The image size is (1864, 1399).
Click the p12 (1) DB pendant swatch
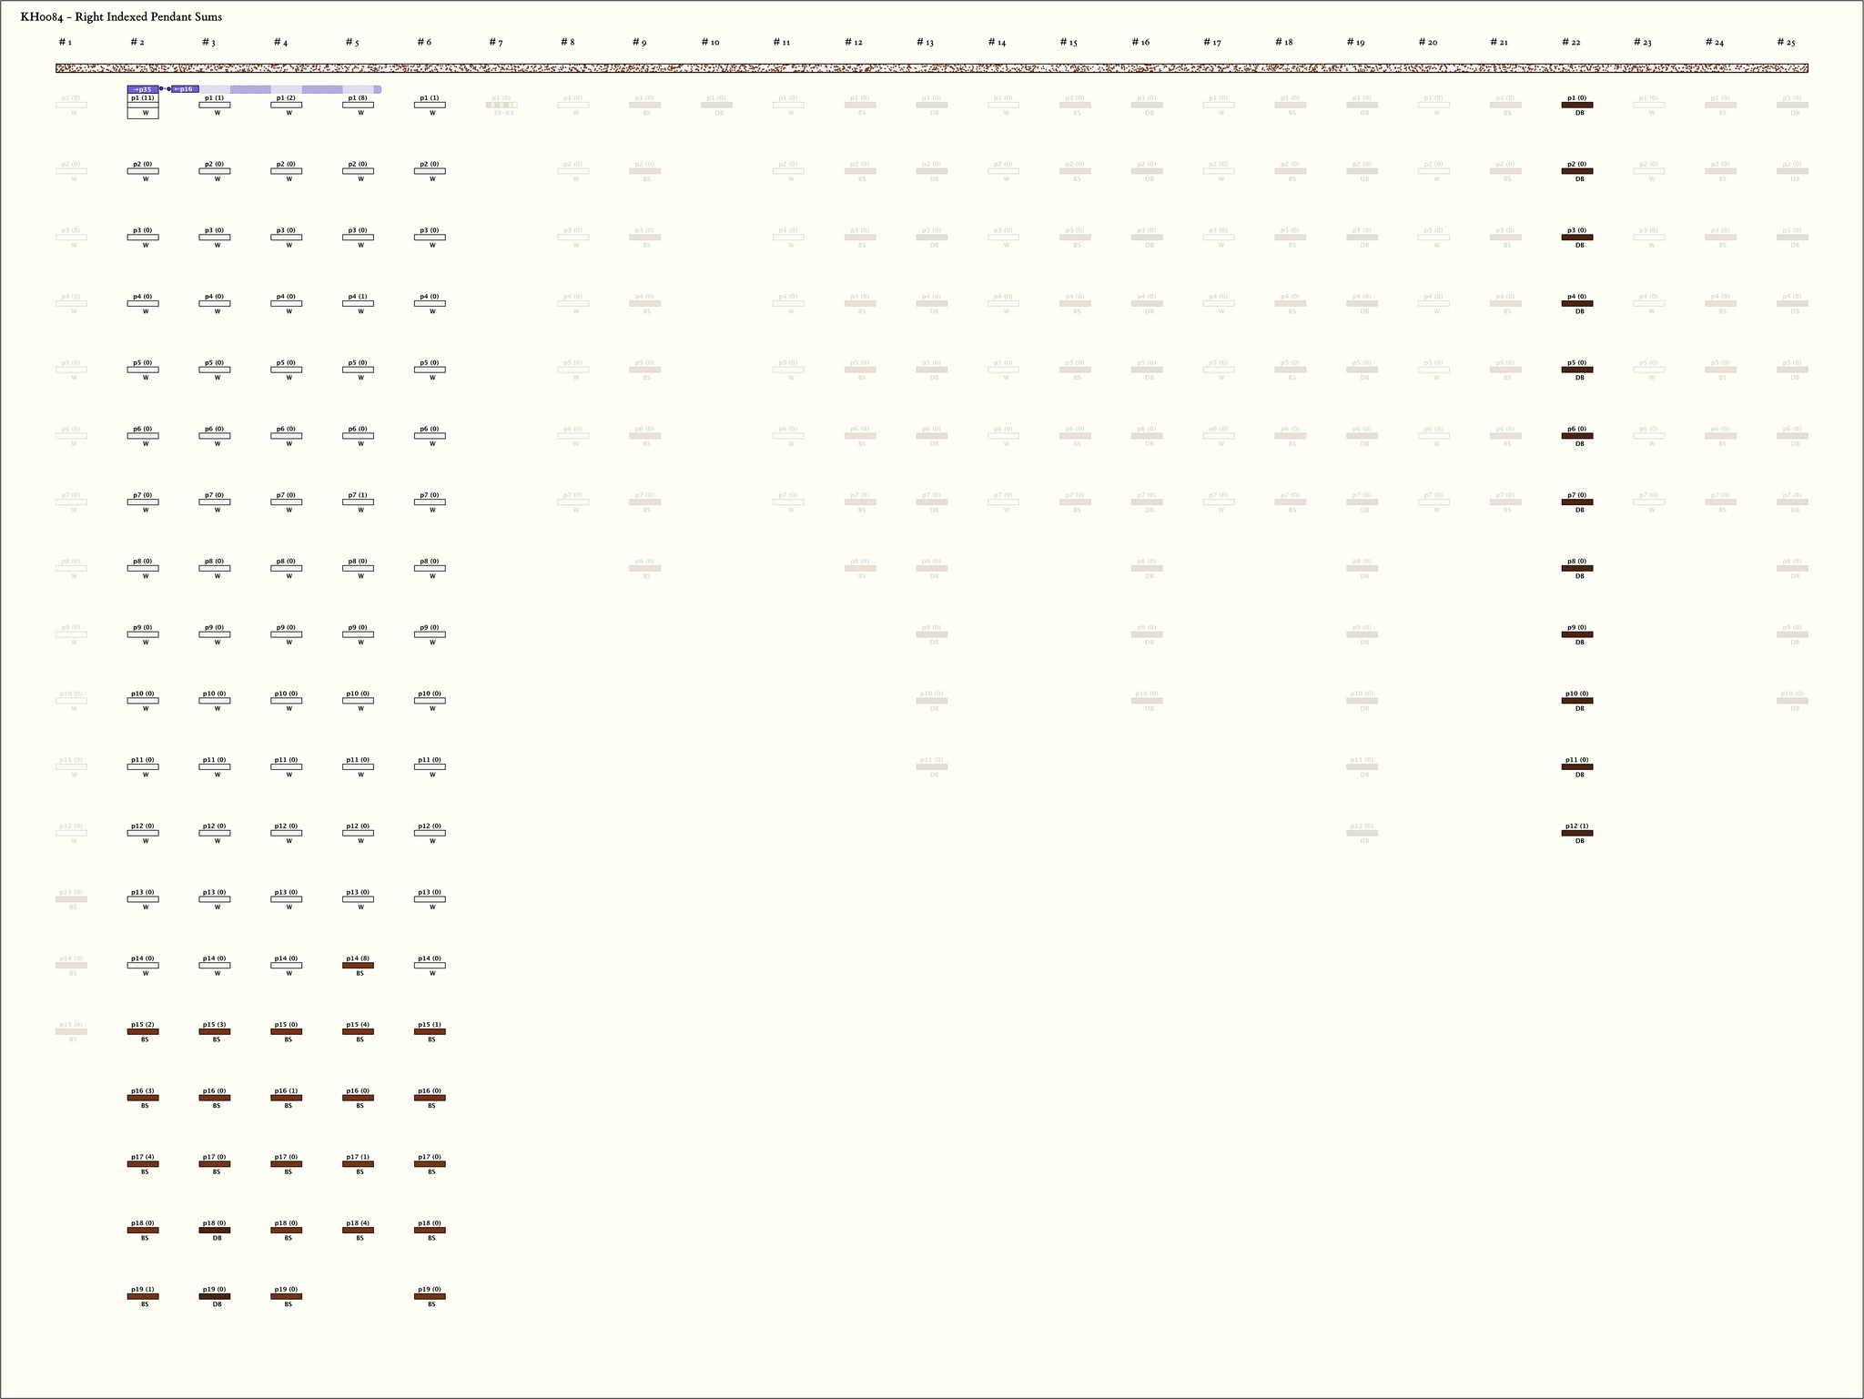1576,833
